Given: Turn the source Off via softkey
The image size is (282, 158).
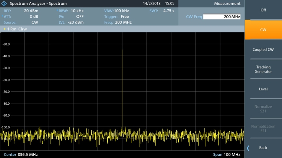Looking at the screenshot, I should pyautogui.click(x=263, y=10).
